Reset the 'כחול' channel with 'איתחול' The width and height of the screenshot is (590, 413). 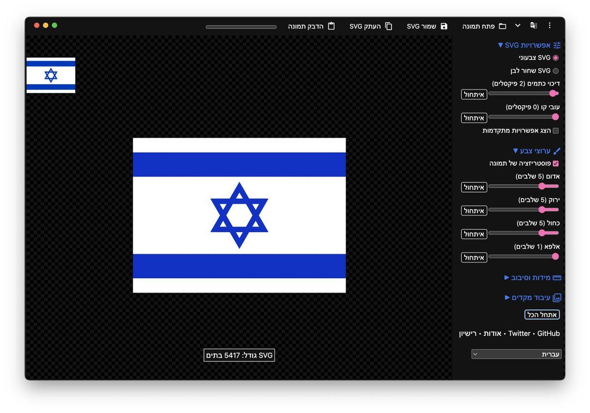click(x=474, y=234)
